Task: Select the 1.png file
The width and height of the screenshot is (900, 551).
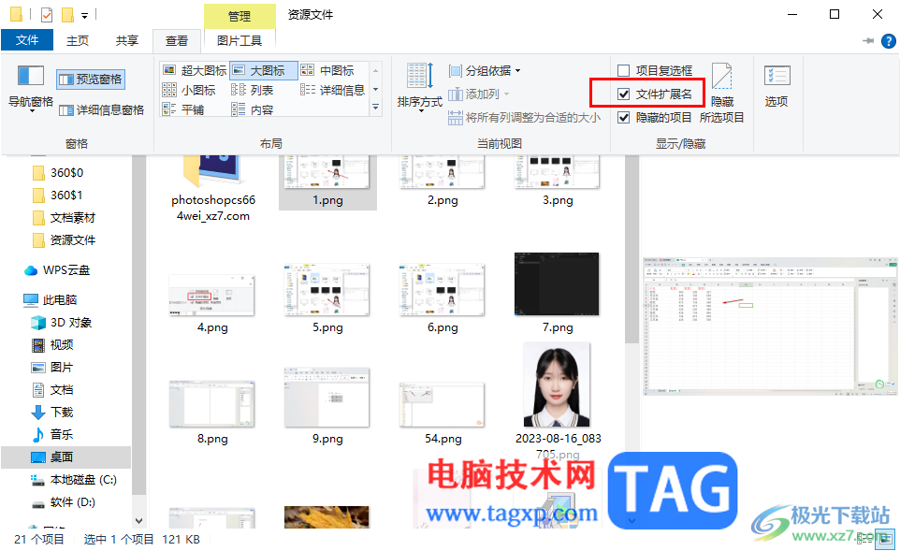Action: pyautogui.click(x=327, y=181)
